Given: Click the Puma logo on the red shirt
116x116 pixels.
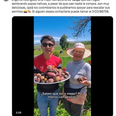Looking at the screenshot, I should coord(42,67).
